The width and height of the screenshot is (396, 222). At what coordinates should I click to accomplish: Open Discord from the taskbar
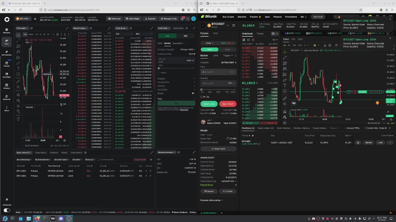[61, 219]
